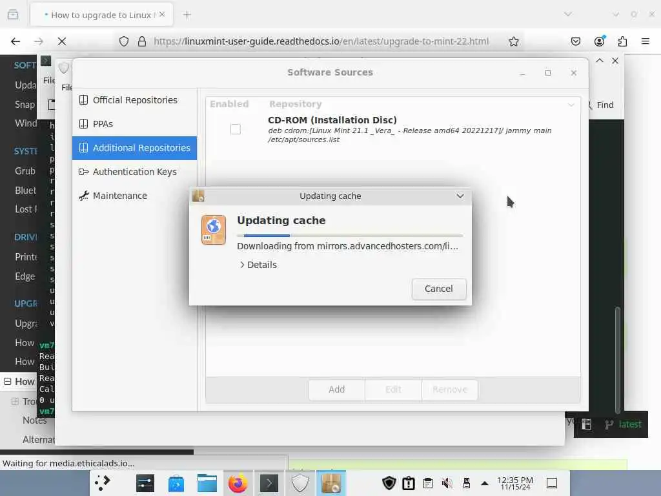The width and height of the screenshot is (661, 496).
Task: Open Authentication Keys section
Action: [x=134, y=172]
